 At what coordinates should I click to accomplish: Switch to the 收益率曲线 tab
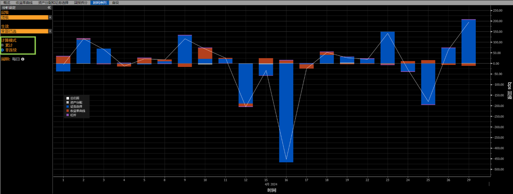(x=24, y=2)
